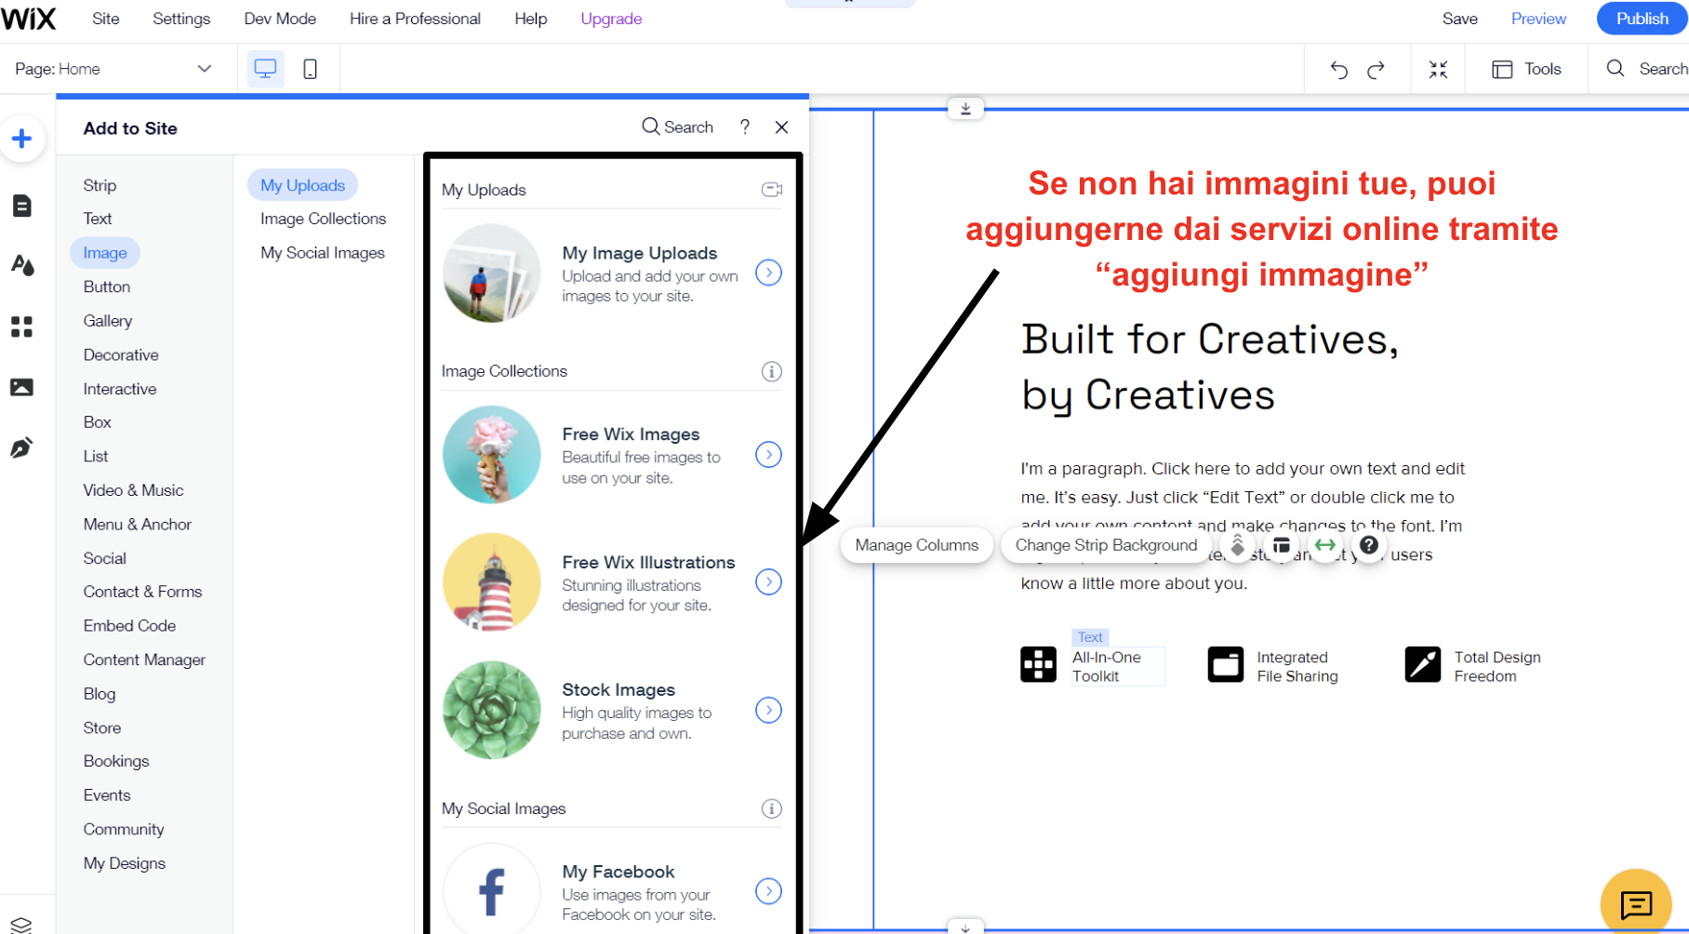Click the strip toolbar help icon
This screenshot has width=1689, height=934.
[x=1369, y=545]
